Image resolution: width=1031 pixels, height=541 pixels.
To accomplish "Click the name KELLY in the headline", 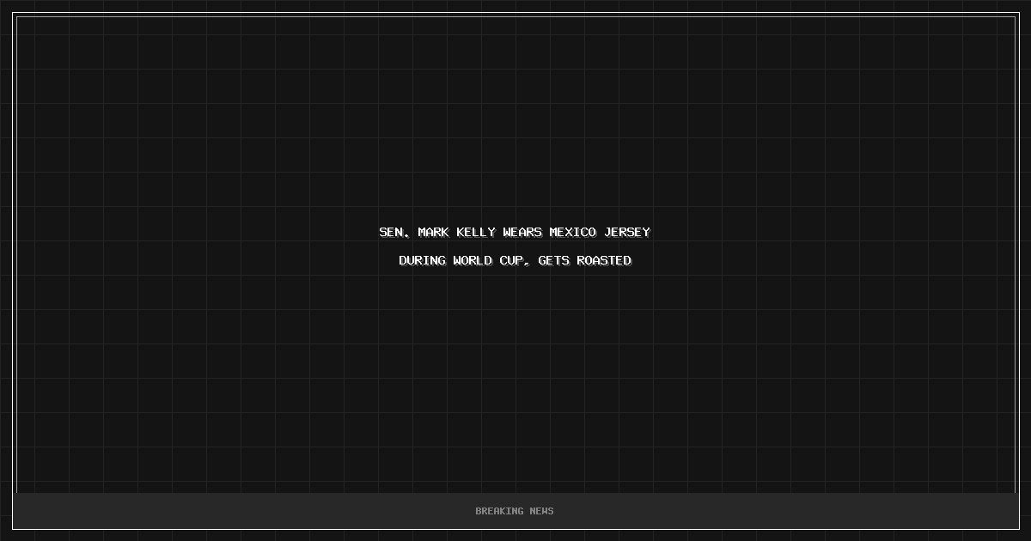I will click(x=476, y=233).
